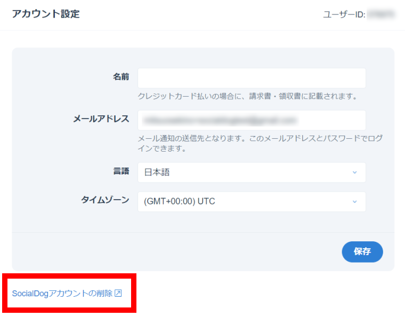Click the ユーザーID label in the header
Screen dimensions: 405x316
point(344,15)
